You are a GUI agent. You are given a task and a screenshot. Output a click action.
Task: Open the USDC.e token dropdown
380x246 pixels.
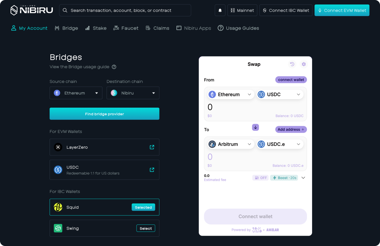point(280,144)
